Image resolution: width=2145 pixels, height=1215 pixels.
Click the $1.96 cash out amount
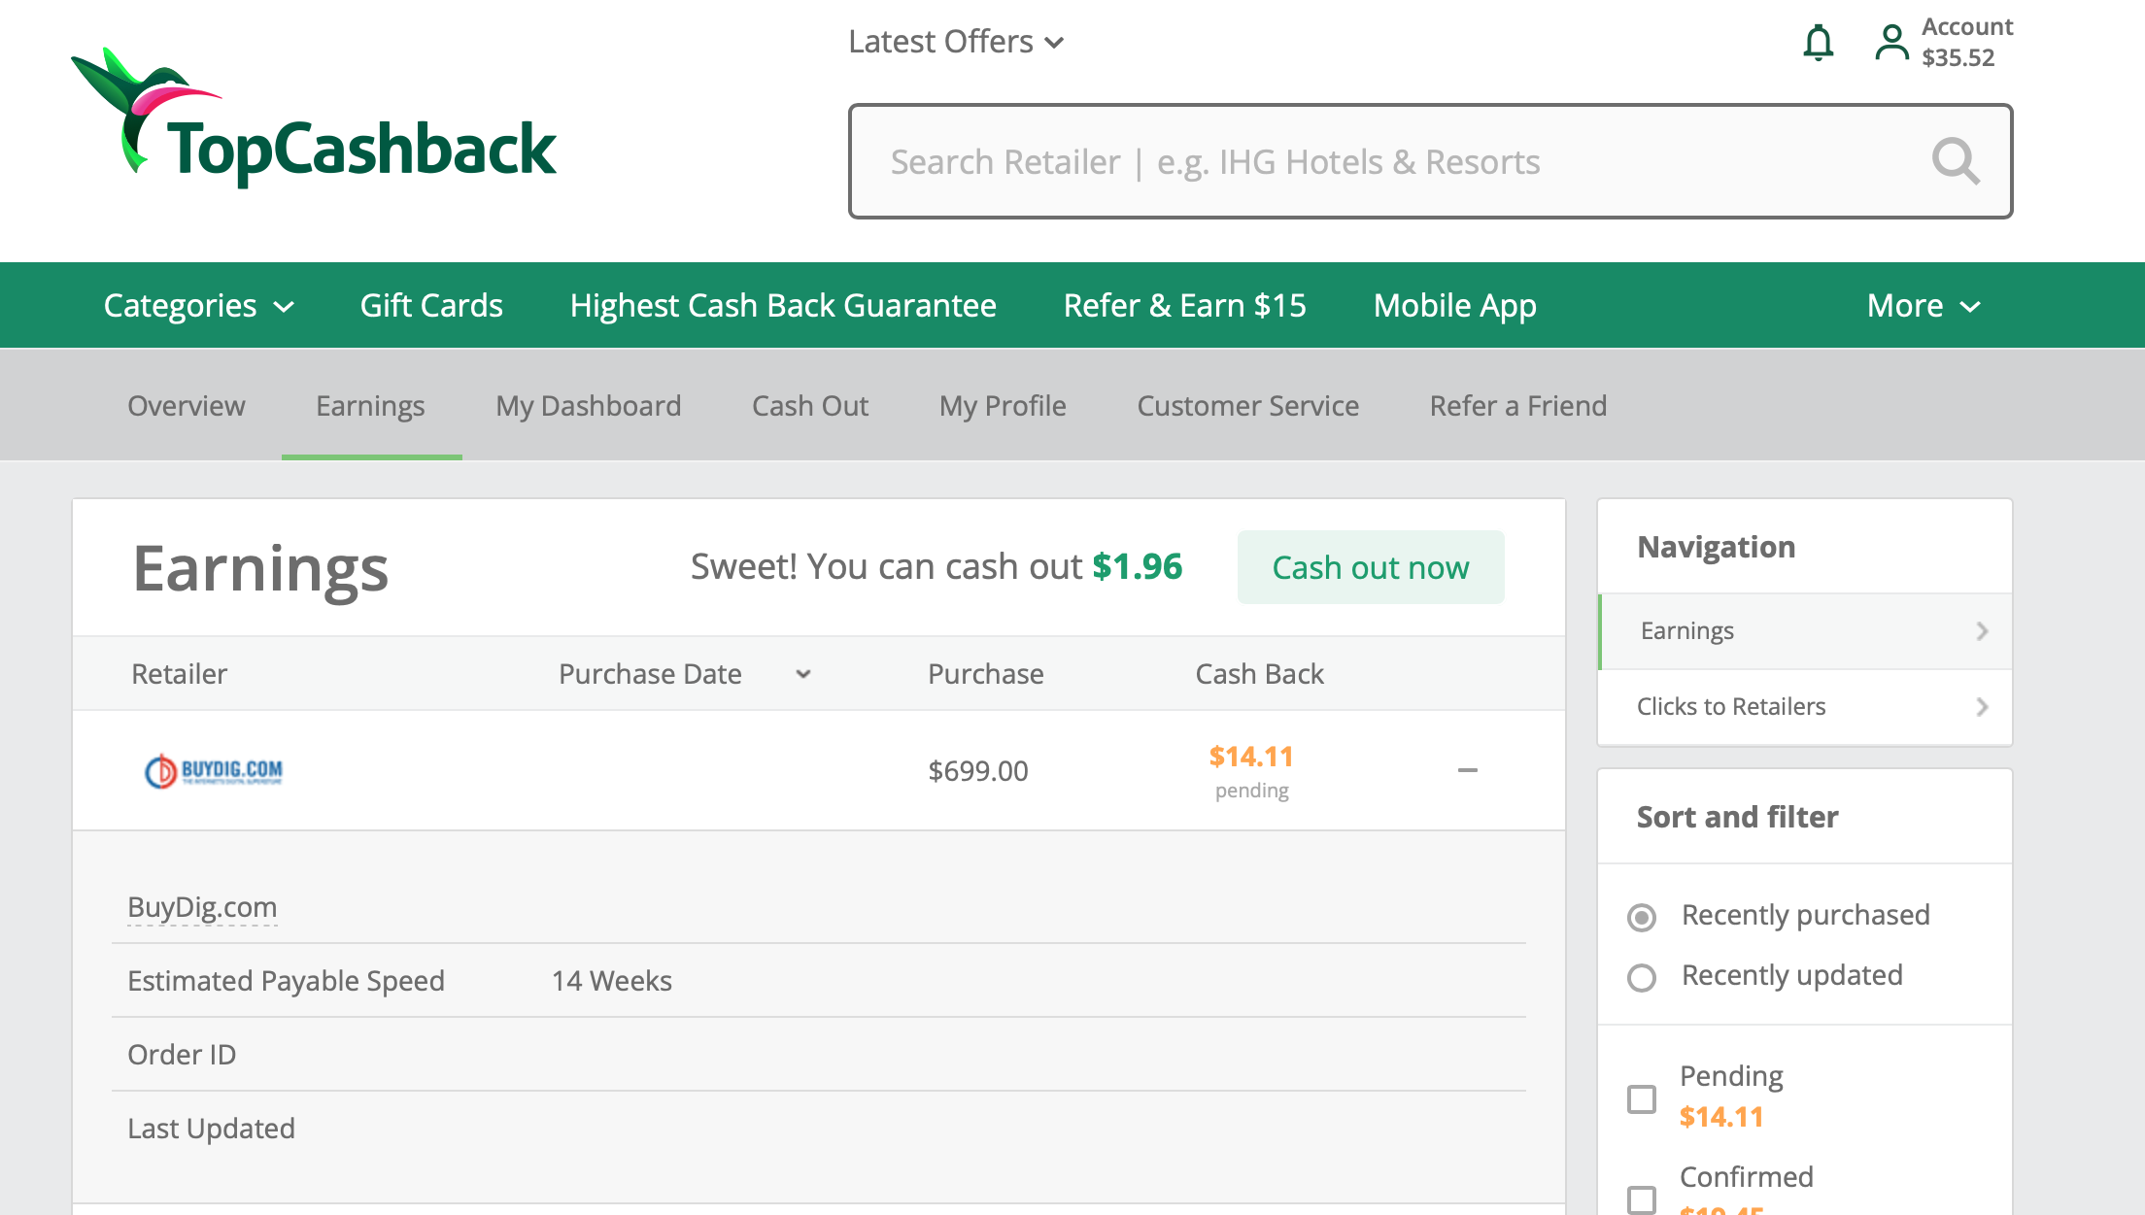1138,567
